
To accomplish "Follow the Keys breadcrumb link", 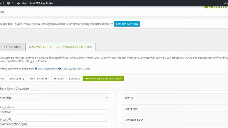I will click(x=10, y=89).
